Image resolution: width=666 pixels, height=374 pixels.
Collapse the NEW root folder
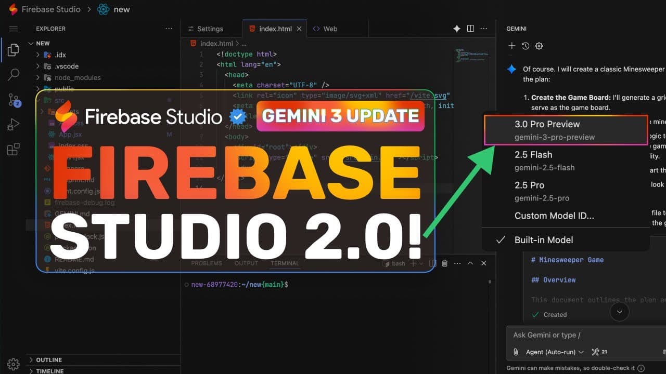pos(31,44)
